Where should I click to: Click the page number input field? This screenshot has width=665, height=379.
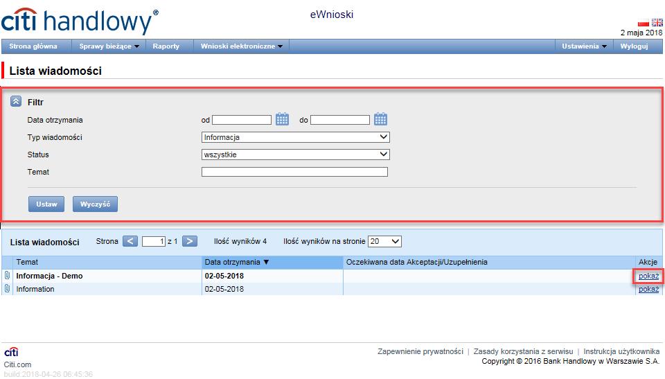pos(154,242)
